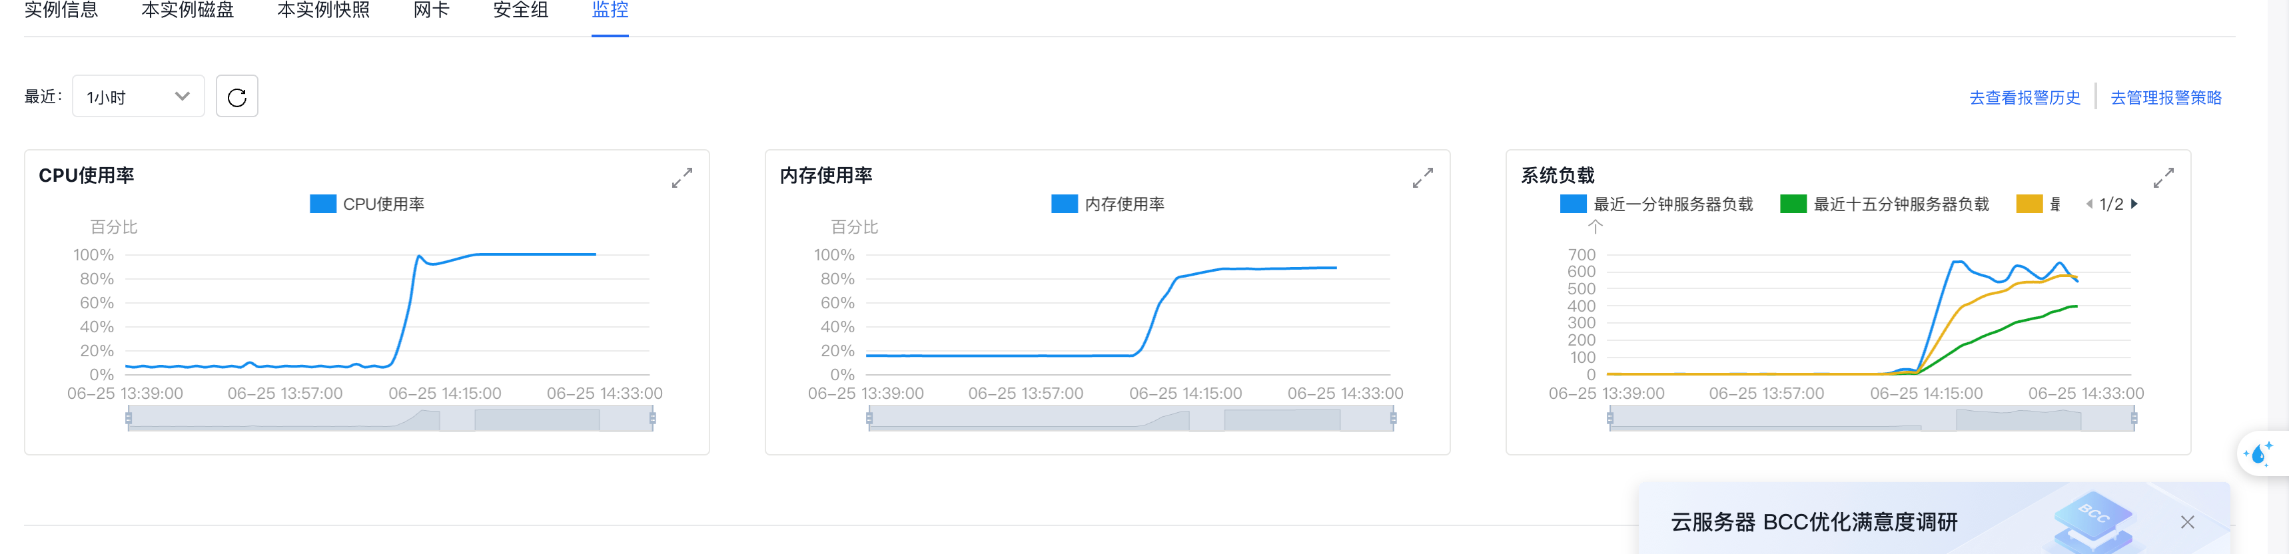Open the 本实例快照 tab
The width and height of the screenshot is (2289, 554).
pos(324,11)
